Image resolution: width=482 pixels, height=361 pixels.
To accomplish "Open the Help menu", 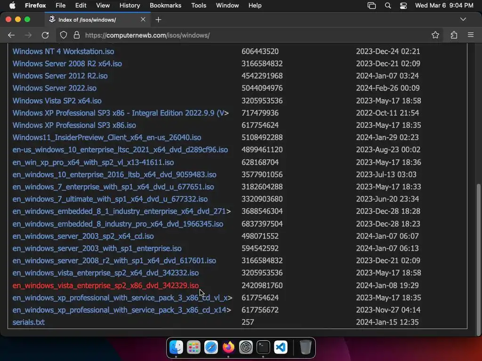I will (x=255, y=5).
